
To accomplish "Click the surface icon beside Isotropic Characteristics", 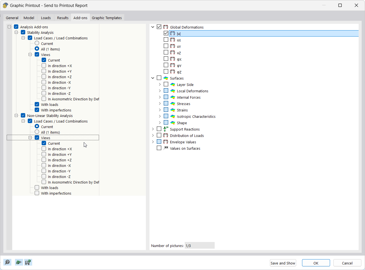I will [173, 116].
